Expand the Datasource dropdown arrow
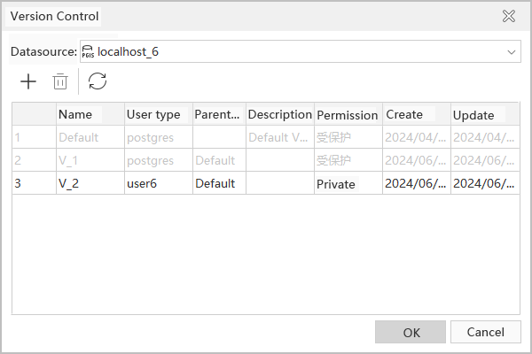Image resolution: width=532 pixels, height=354 pixels. point(512,52)
